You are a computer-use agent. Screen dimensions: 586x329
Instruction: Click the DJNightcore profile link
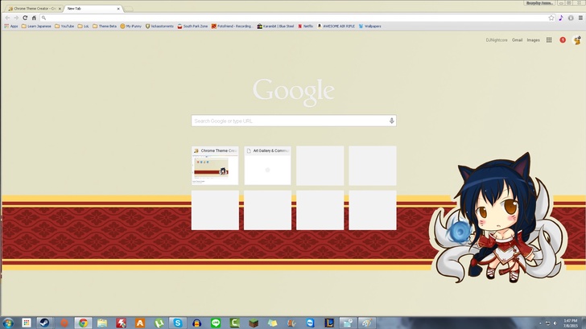[x=497, y=40]
